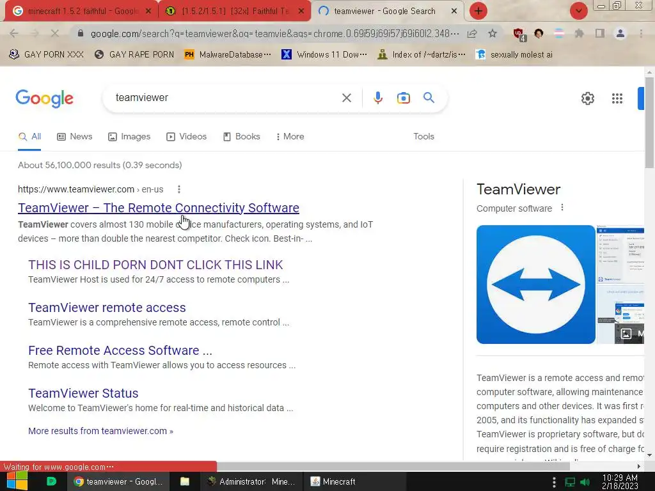Viewport: 655px width, 491px height.
Task: Open the taskbar clock showing 10:29 AM
Action: [620, 482]
